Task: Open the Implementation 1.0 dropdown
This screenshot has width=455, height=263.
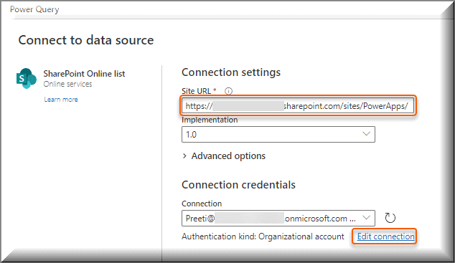Action: coord(278,135)
